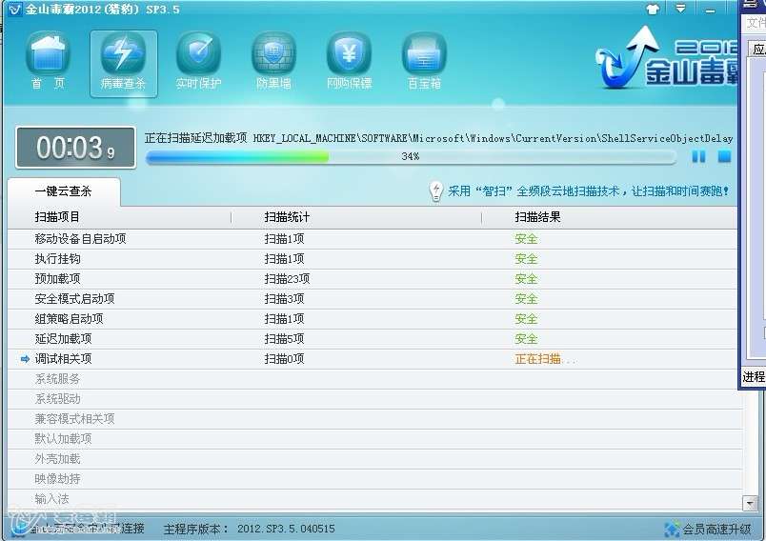
Task: Click the 扫描项目 column header
Action: point(57,217)
